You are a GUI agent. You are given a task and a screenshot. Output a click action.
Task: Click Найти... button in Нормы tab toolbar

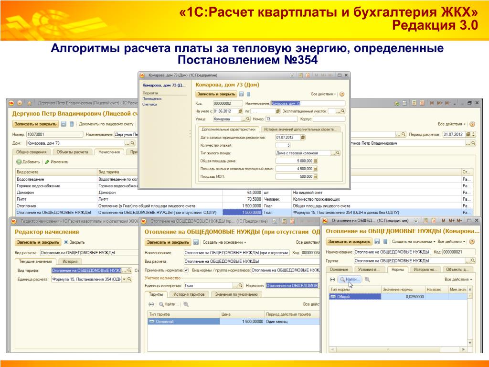[x=350, y=279]
